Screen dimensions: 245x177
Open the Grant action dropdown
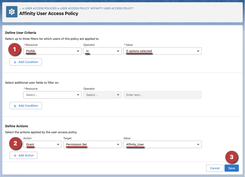pyautogui.click(x=42, y=145)
